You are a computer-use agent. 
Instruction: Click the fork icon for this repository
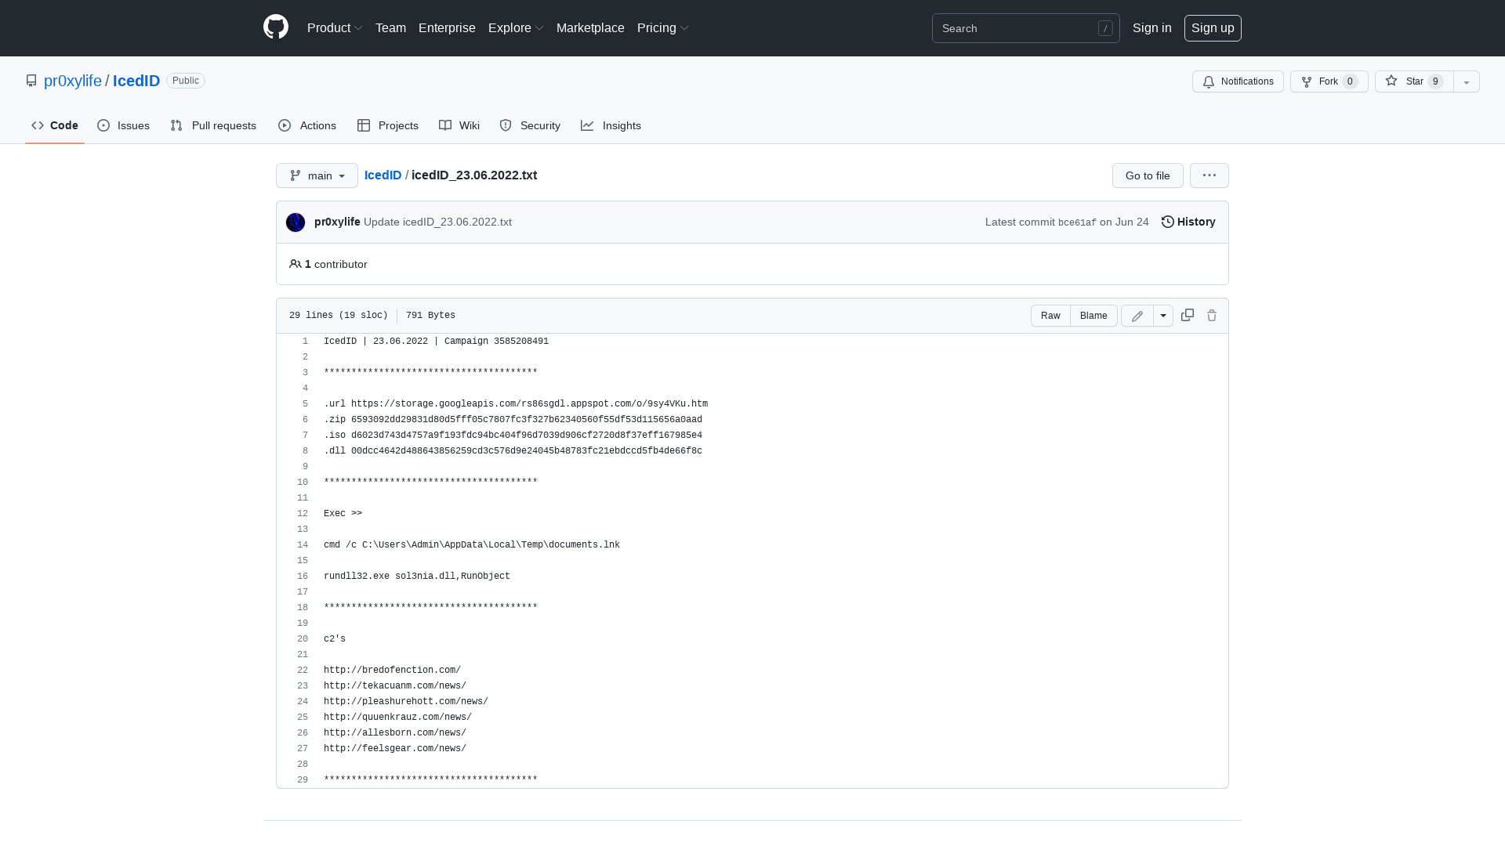1306,81
